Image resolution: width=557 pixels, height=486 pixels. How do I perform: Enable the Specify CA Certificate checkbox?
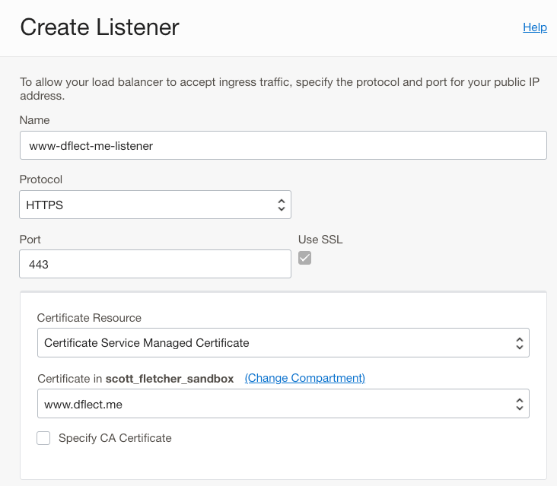pos(44,438)
